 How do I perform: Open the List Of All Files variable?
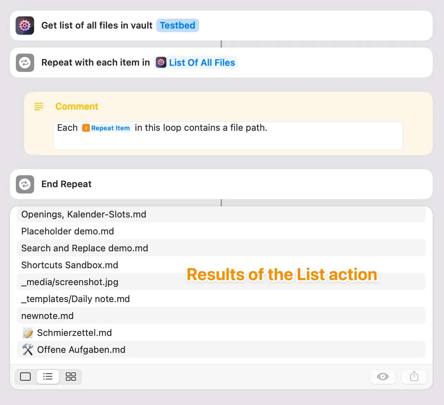(x=196, y=62)
